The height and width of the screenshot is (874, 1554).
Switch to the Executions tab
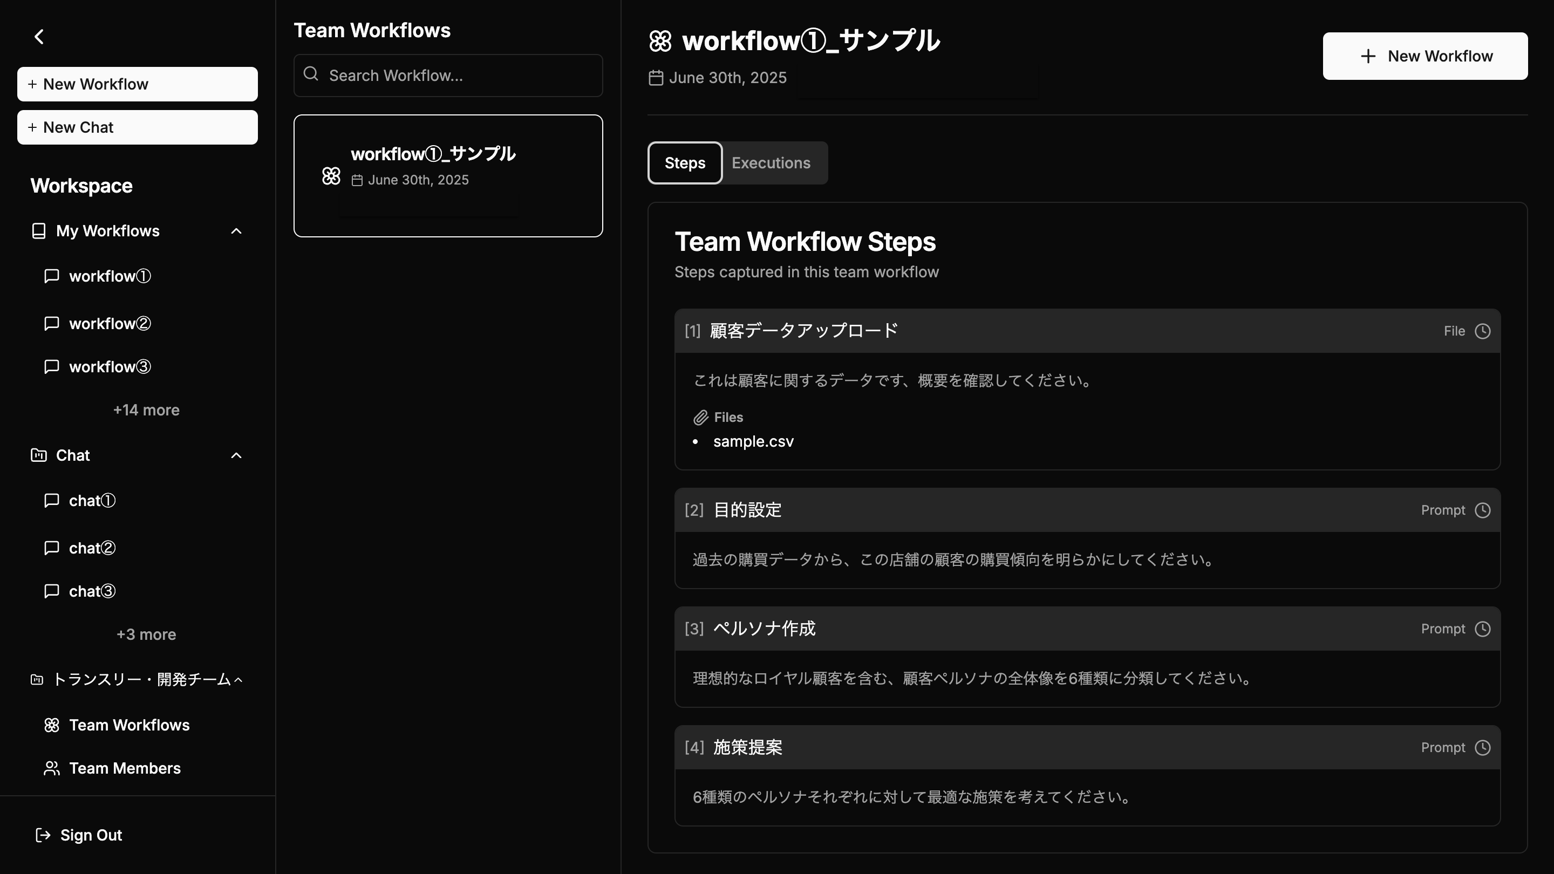(771, 163)
